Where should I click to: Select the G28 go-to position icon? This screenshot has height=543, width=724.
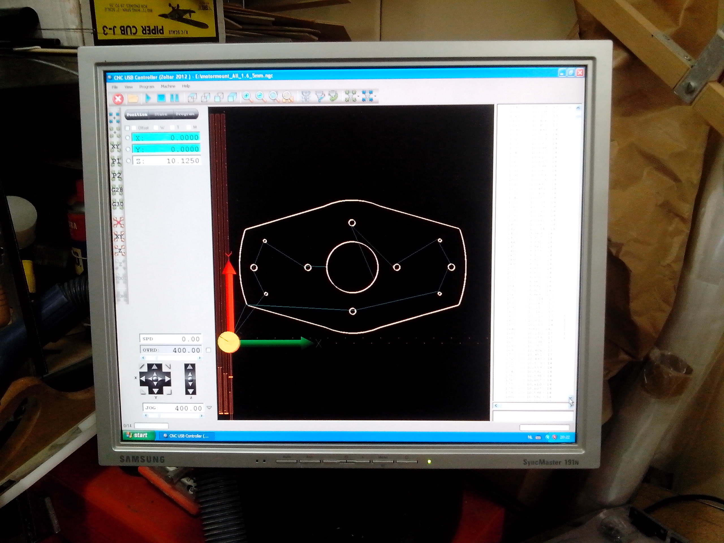[x=117, y=190]
